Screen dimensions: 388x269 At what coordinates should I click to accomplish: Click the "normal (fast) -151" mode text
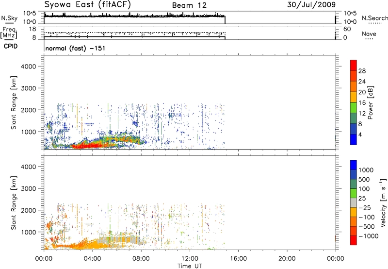[75, 48]
